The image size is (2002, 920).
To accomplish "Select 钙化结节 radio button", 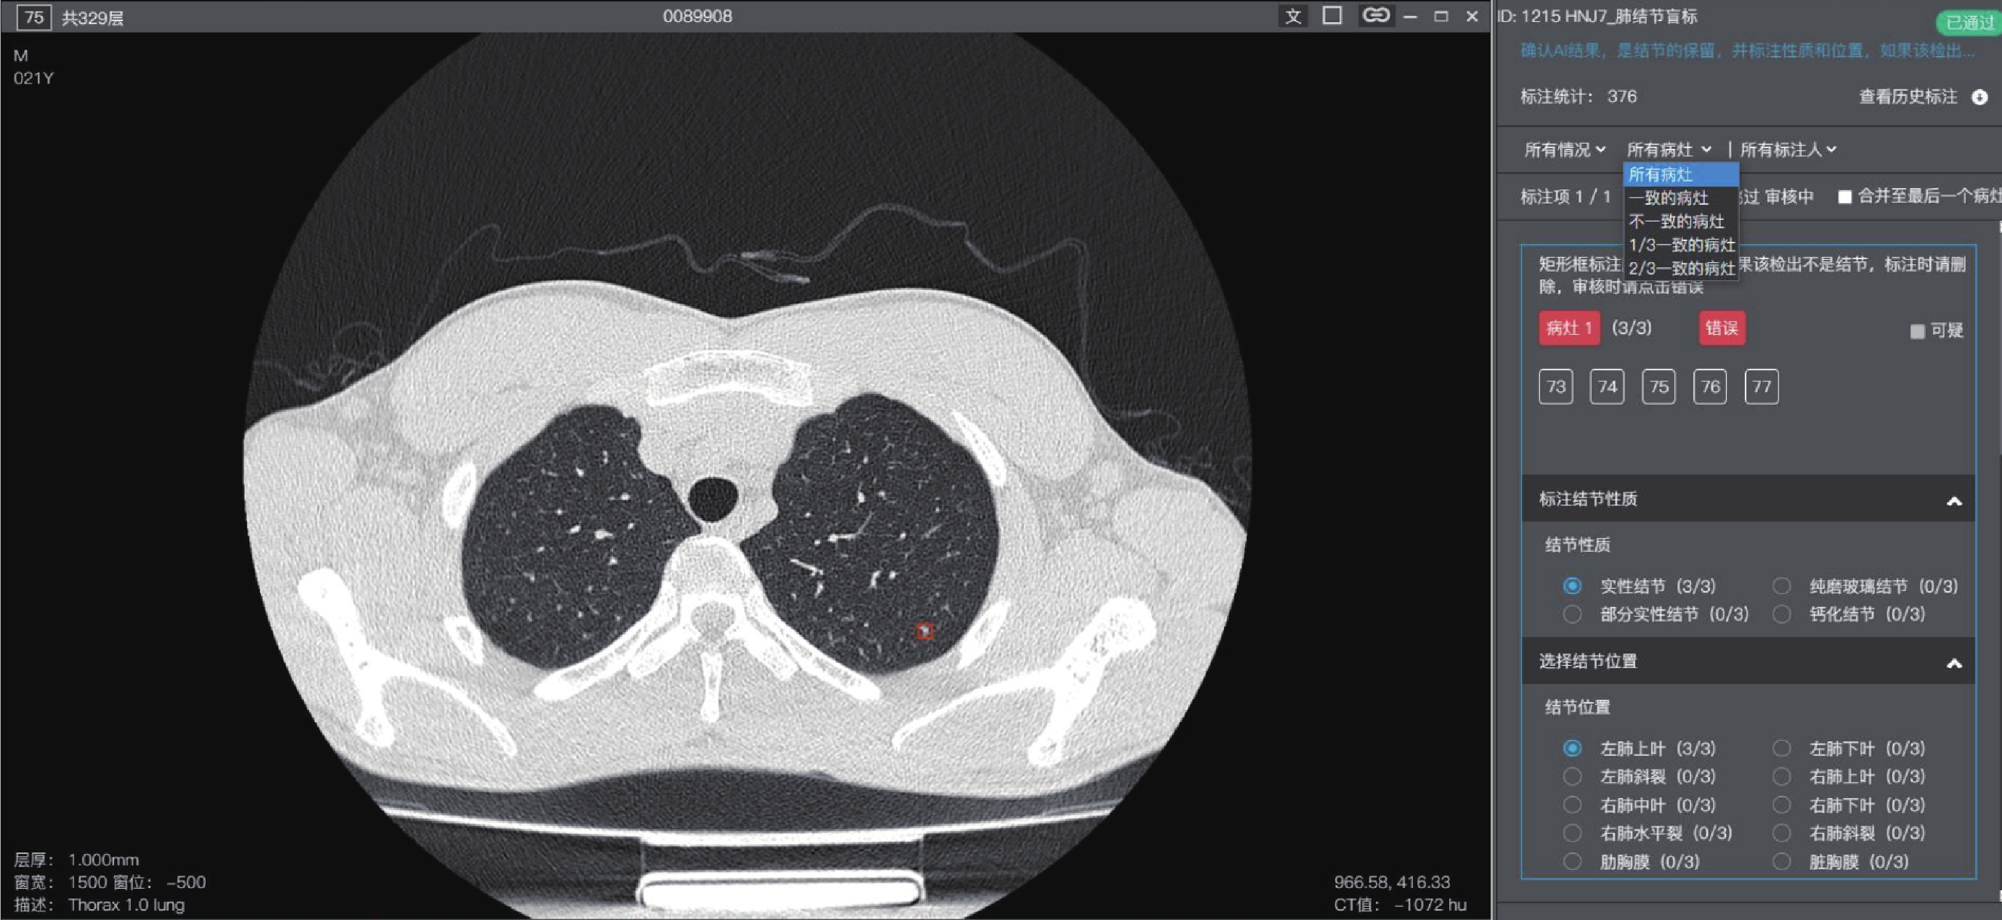I will pyautogui.click(x=1781, y=614).
